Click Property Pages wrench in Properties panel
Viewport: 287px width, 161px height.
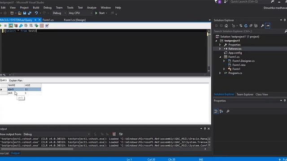228,111
